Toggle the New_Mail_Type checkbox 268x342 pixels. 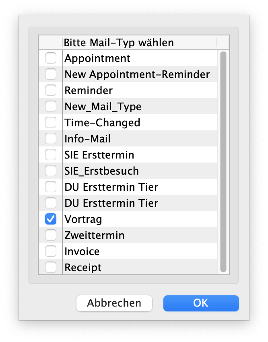(51, 107)
